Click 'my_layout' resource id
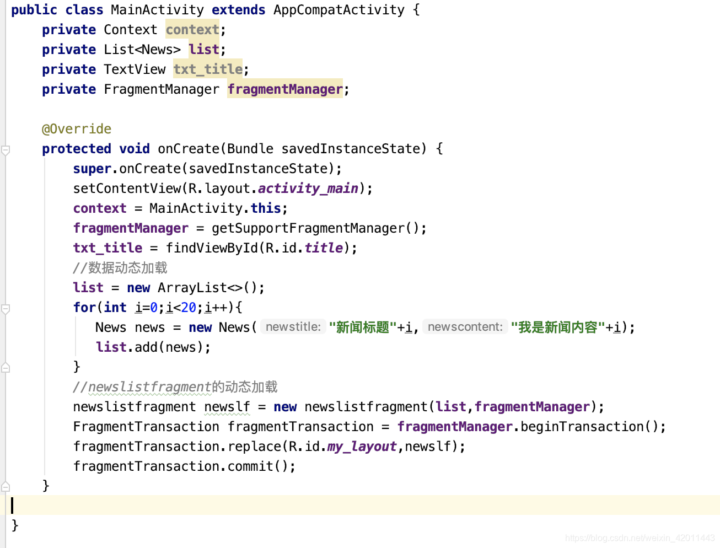The image size is (720, 548). point(362,447)
